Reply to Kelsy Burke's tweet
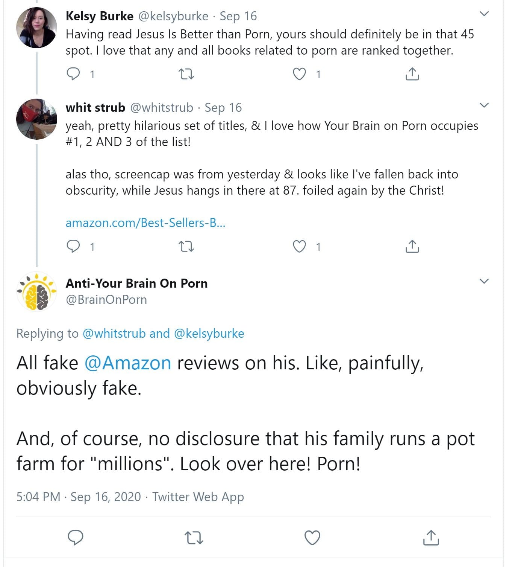 click(x=73, y=74)
